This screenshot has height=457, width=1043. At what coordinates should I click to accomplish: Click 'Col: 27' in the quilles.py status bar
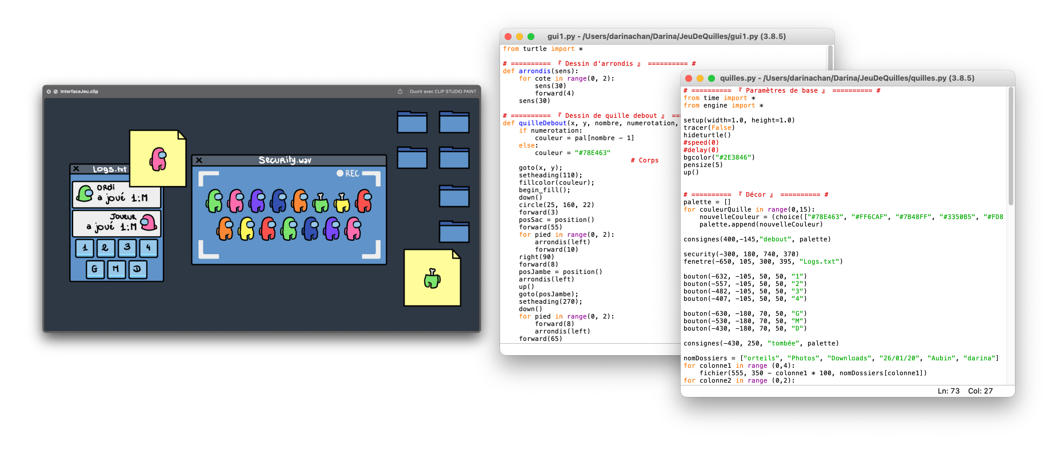(x=980, y=391)
